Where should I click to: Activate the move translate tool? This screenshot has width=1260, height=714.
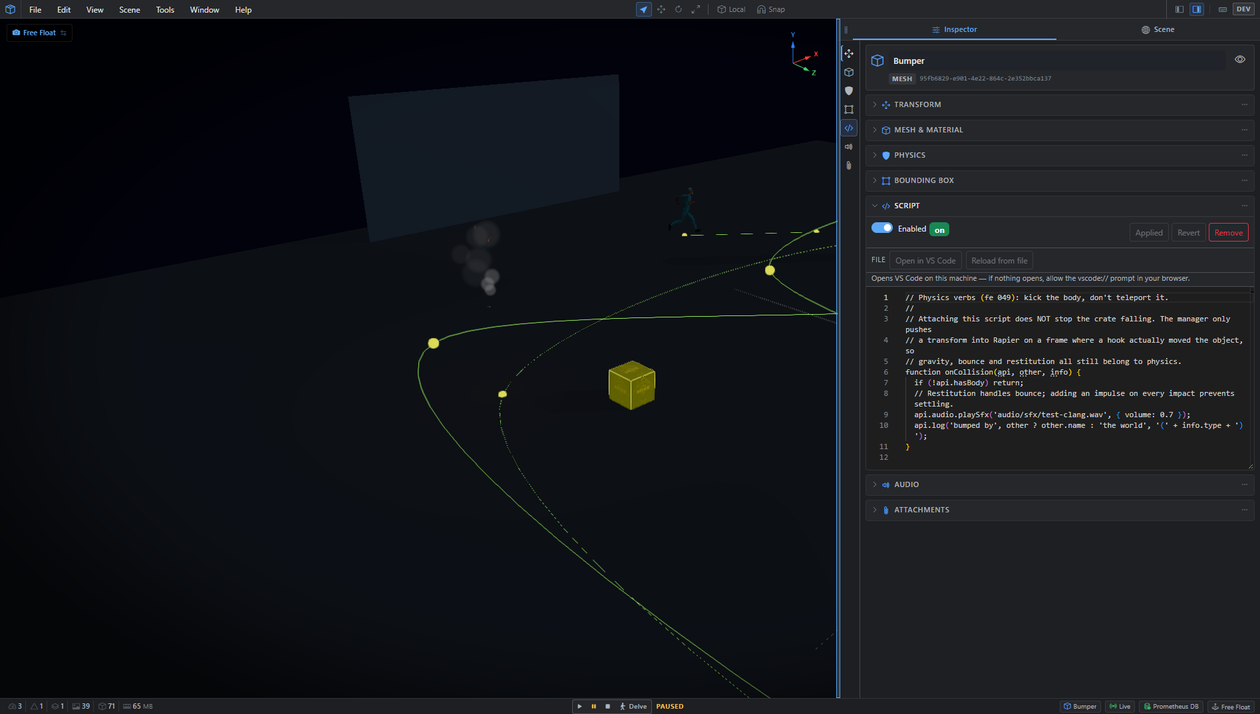pos(661,9)
